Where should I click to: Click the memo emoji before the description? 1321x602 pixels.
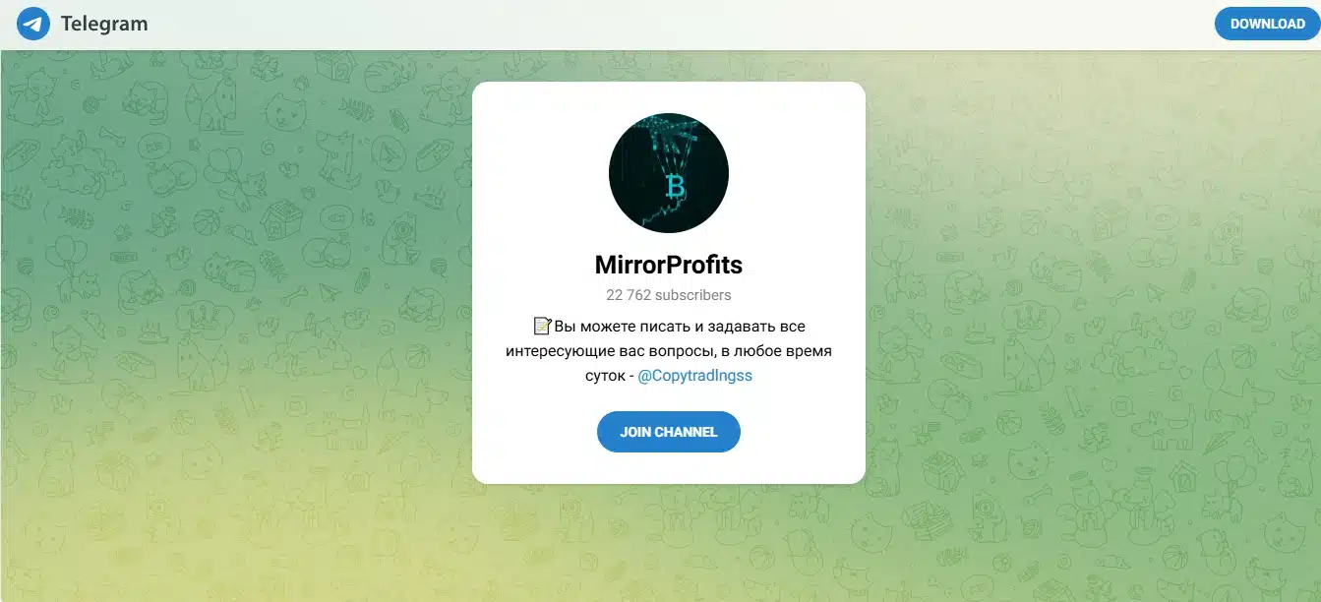click(x=542, y=326)
